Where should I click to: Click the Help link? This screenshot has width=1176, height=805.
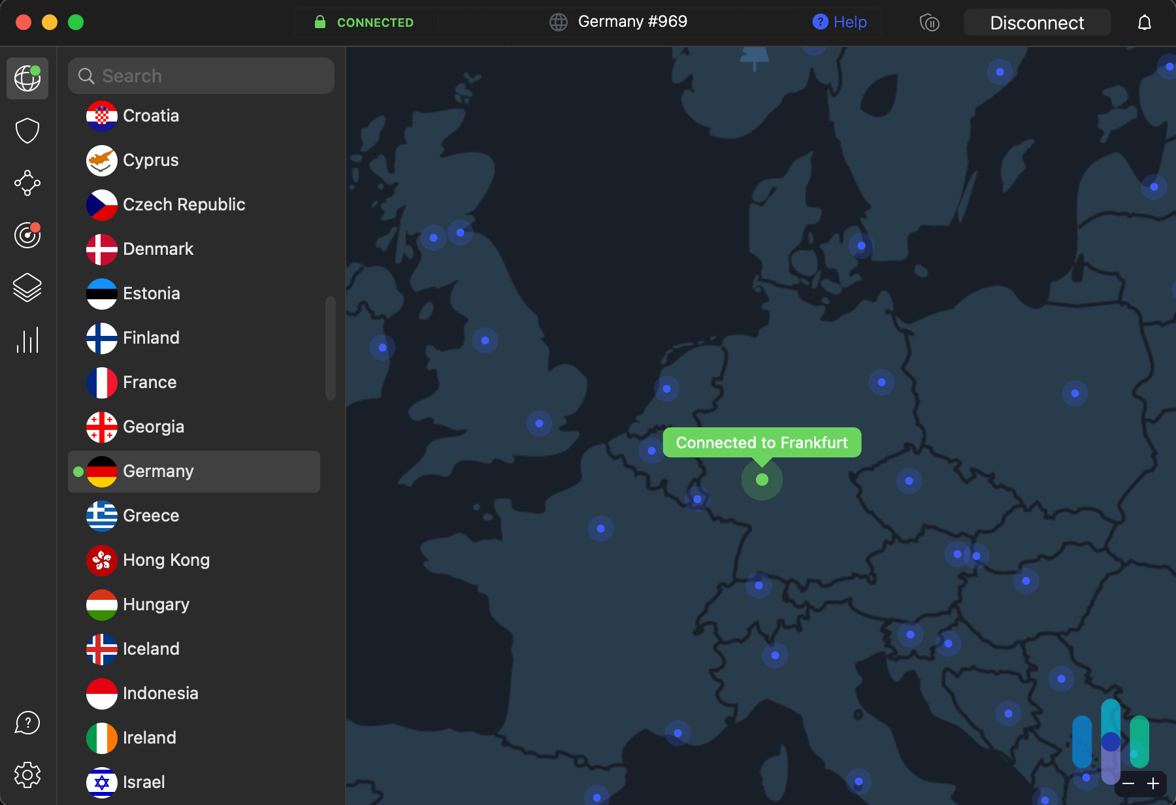[840, 22]
